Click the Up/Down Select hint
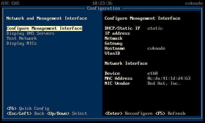The height and width of the screenshot is (123, 205). tap(67, 113)
